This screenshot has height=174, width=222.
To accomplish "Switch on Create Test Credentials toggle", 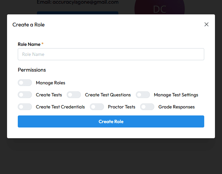I will pyautogui.click(x=25, y=107).
